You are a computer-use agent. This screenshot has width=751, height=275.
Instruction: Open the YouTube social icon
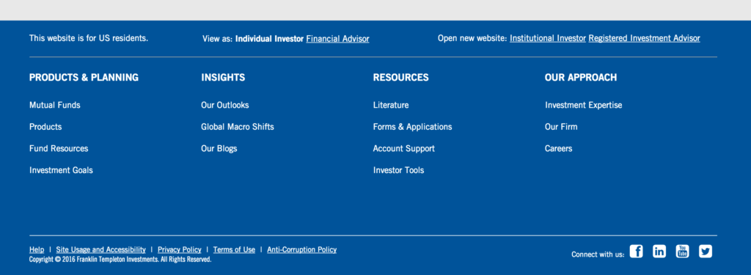click(x=683, y=251)
